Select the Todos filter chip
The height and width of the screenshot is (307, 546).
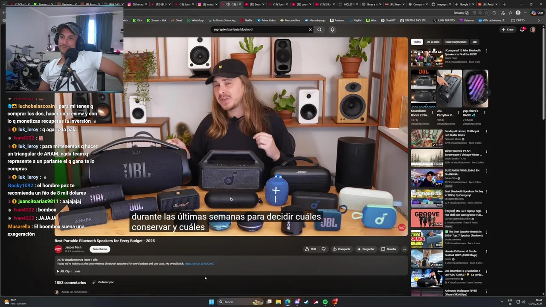[x=417, y=42]
